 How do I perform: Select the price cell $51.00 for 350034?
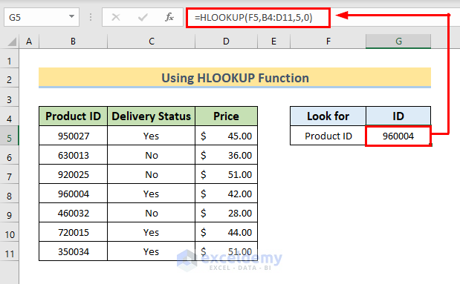[x=226, y=251]
